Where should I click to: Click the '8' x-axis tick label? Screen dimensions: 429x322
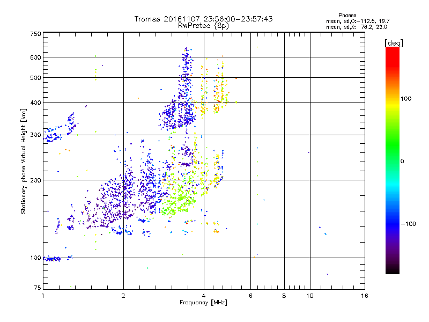[284, 296]
